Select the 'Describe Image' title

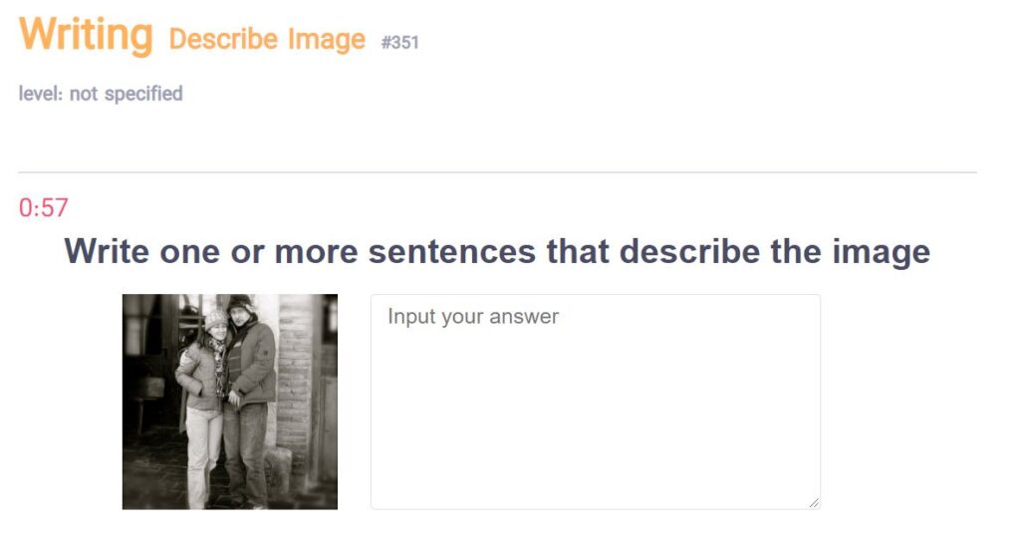pos(267,39)
